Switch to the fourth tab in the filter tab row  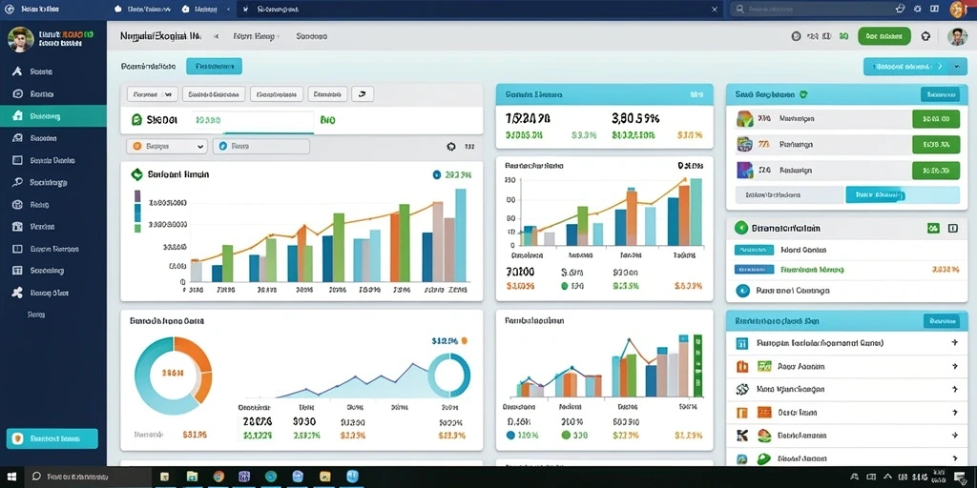click(327, 94)
